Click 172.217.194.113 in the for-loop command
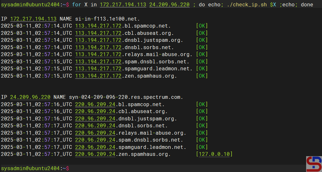 coord(123,5)
